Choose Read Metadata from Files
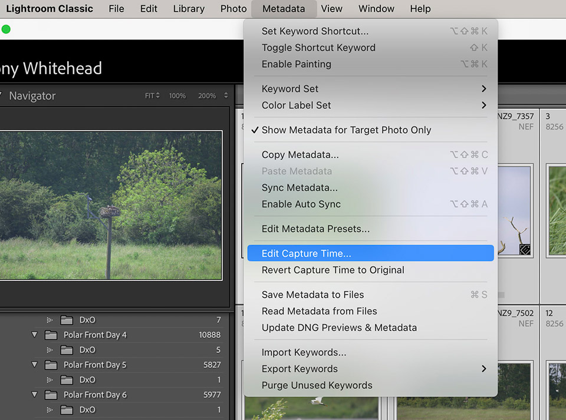This screenshot has height=420, width=566. [x=371, y=311]
